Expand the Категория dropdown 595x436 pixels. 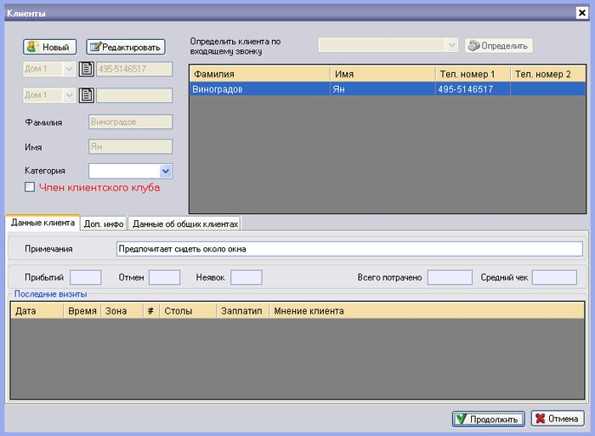point(166,171)
